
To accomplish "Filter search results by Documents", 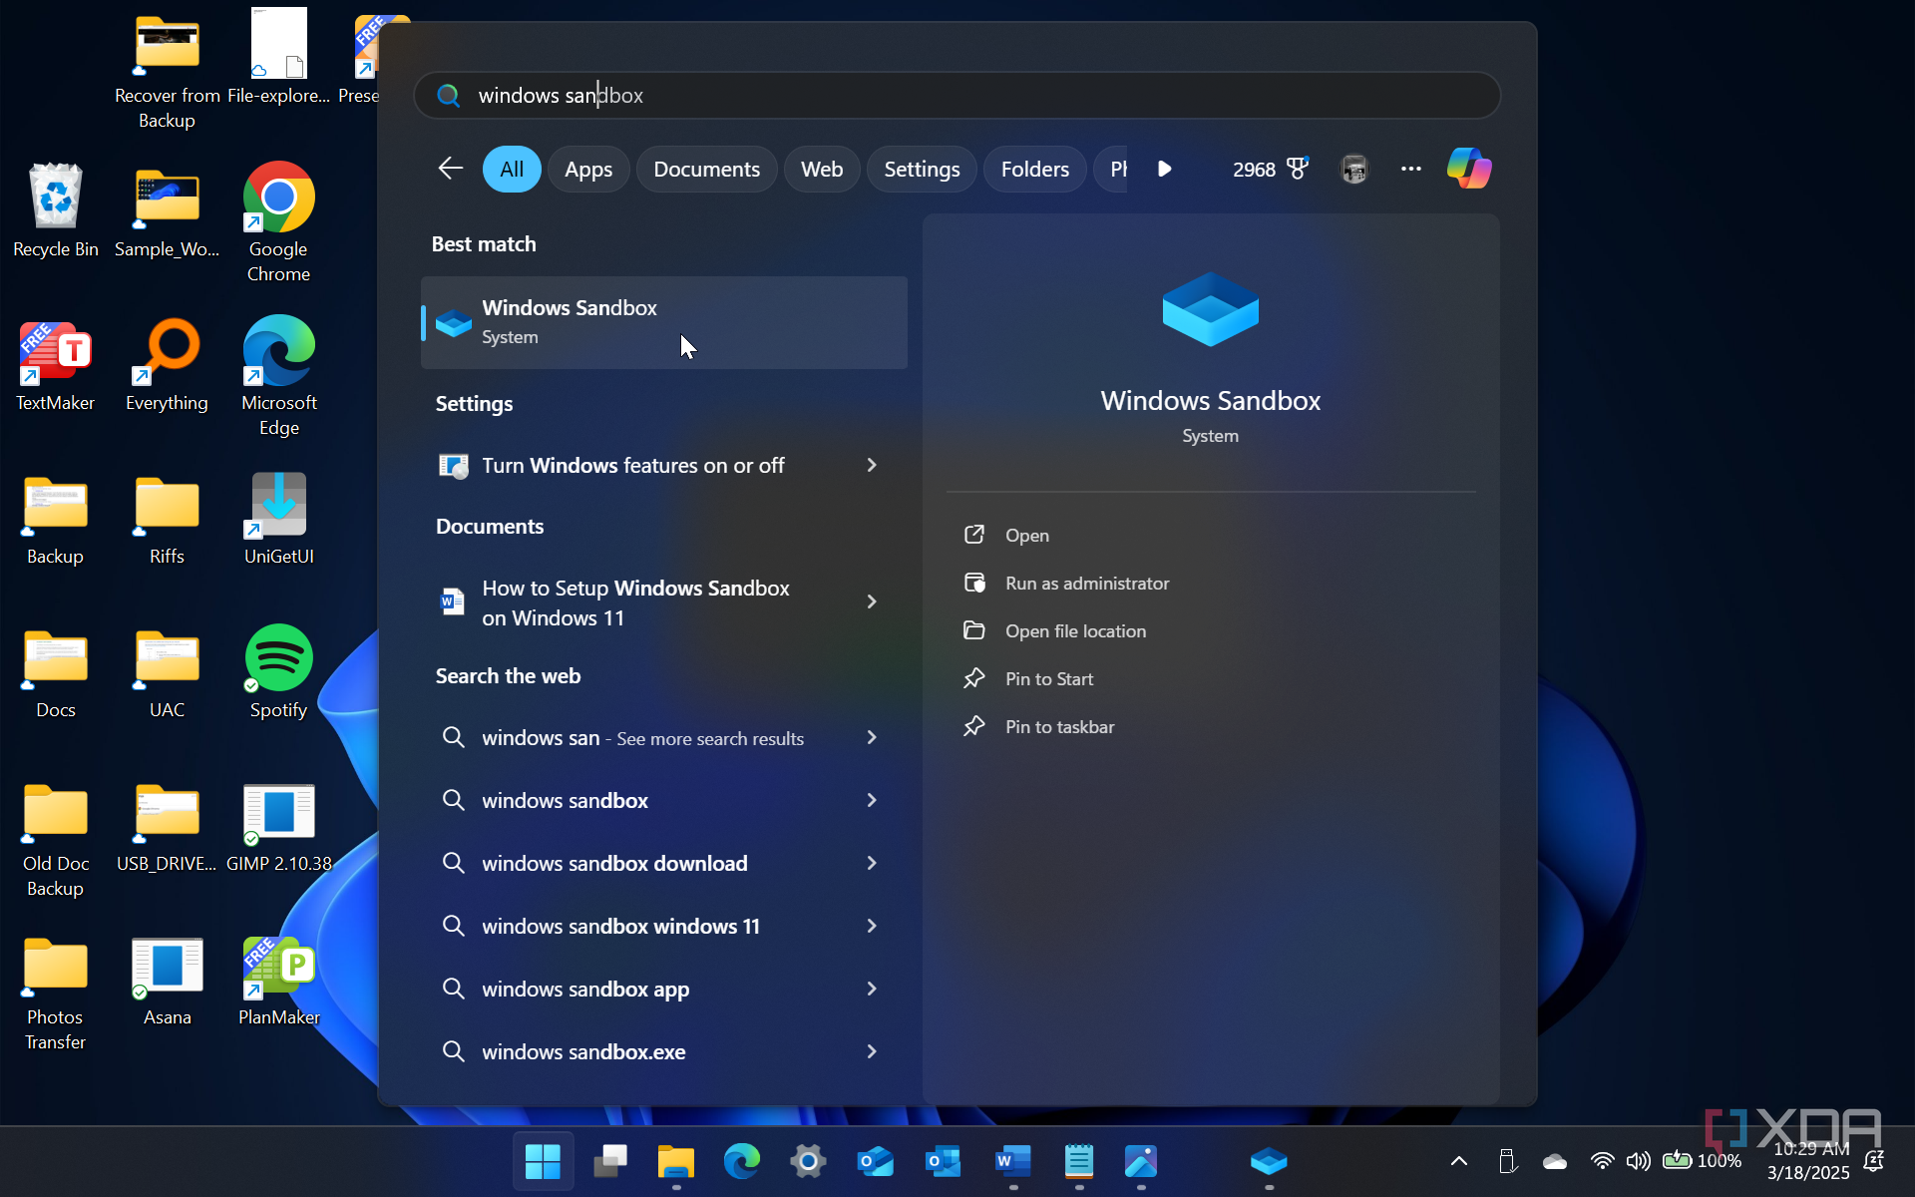I will pos(707,169).
